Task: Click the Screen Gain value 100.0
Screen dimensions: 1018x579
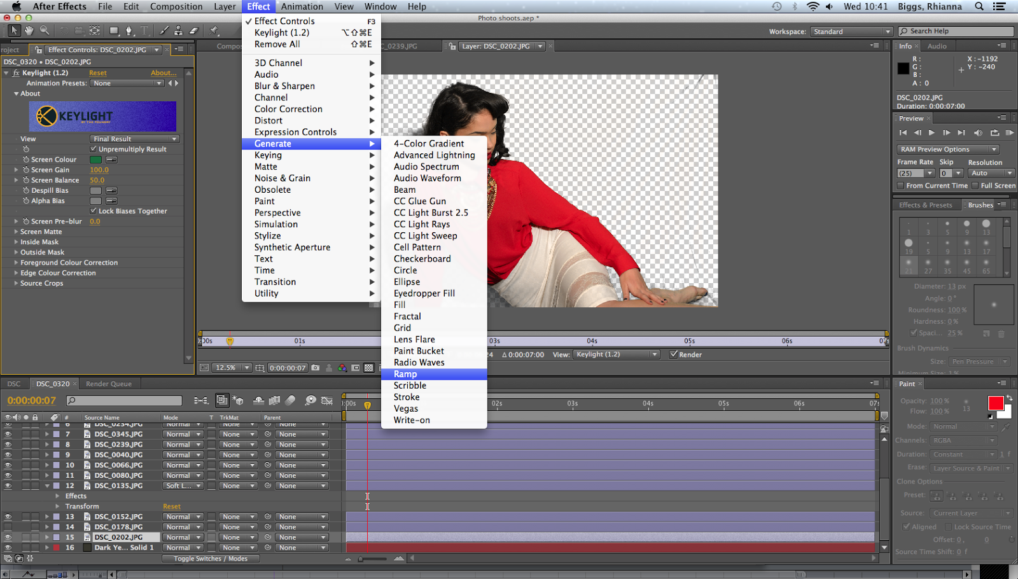Action: [99, 170]
